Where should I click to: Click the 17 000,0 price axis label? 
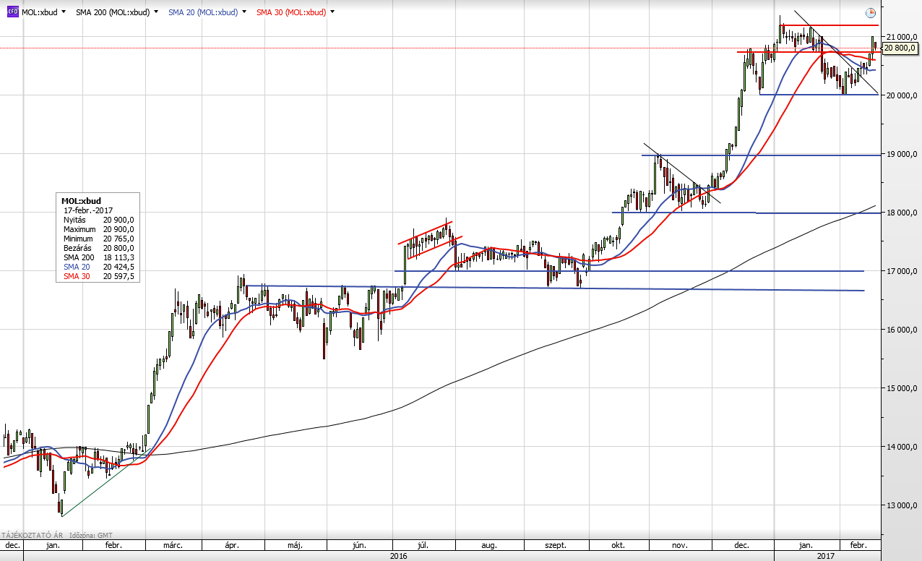pos(901,271)
